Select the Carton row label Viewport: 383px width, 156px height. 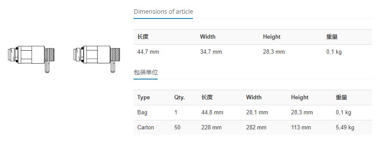pyautogui.click(x=146, y=128)
